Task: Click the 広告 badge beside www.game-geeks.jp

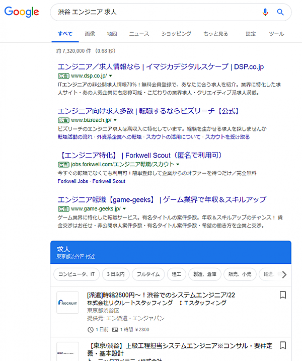Action: pyautogui.click(x=63, y=208)
